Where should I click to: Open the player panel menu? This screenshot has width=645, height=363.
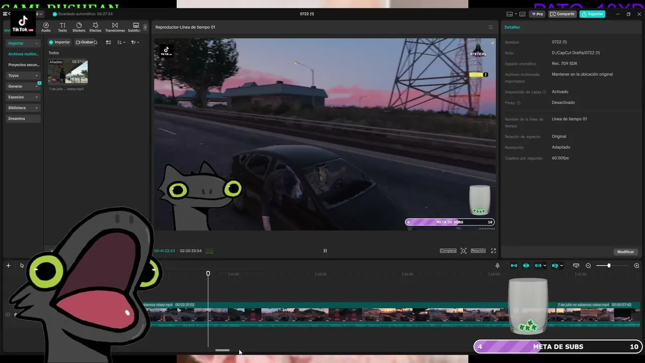(491, 27)
